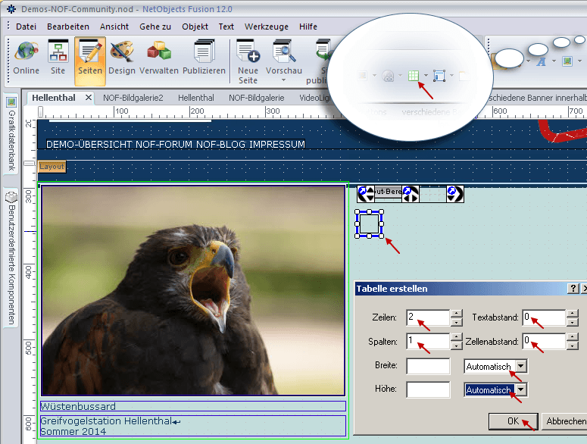Cancel the dialog with Abbrechen

[x=565, y=421]
